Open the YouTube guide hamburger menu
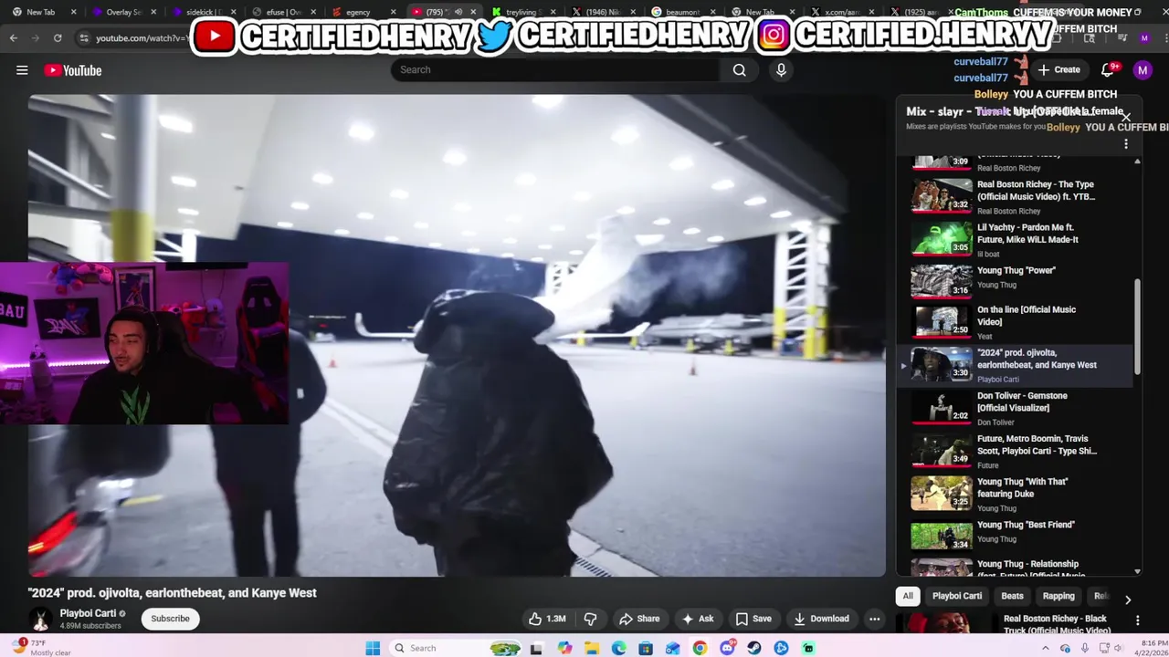Viewport: 1169px width, 657px height. point(22,70)
